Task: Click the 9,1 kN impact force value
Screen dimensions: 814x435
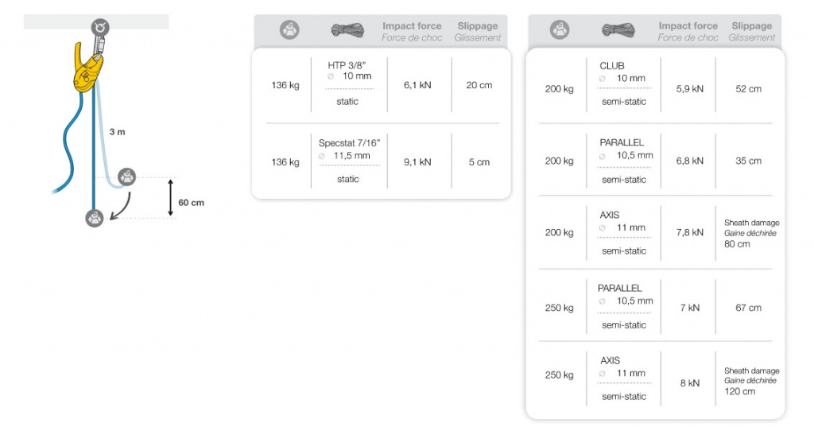Action: pyautogui.click(x=417, y=162)
